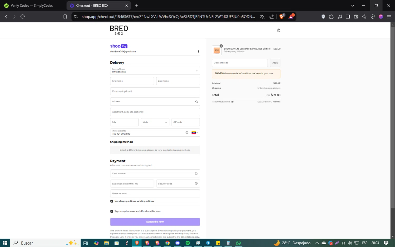Click the address search magnifier icon
Screen dimensions: 395x247
196,102
